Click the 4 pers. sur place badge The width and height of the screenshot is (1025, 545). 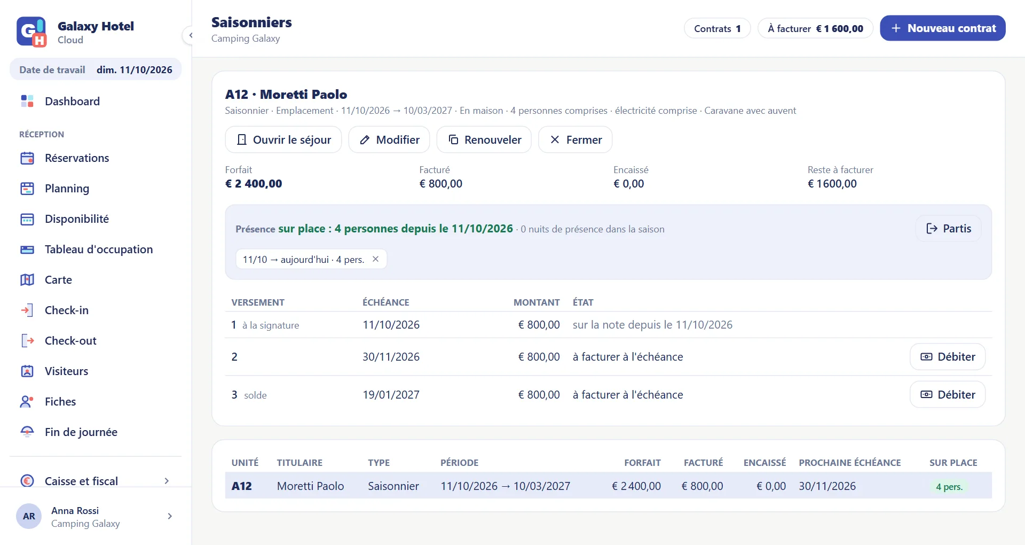point(949,487)
